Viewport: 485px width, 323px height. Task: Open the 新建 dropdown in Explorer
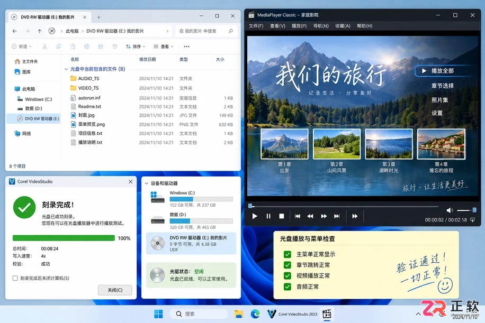click(22, 47)
